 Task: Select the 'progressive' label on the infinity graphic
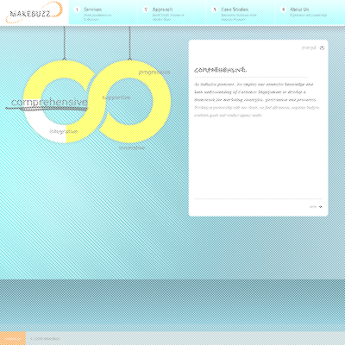154,72
